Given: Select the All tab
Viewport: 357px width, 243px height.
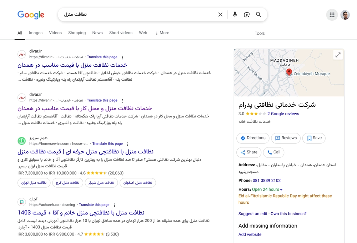Looking at the screenshot, I should pos(20,33).
